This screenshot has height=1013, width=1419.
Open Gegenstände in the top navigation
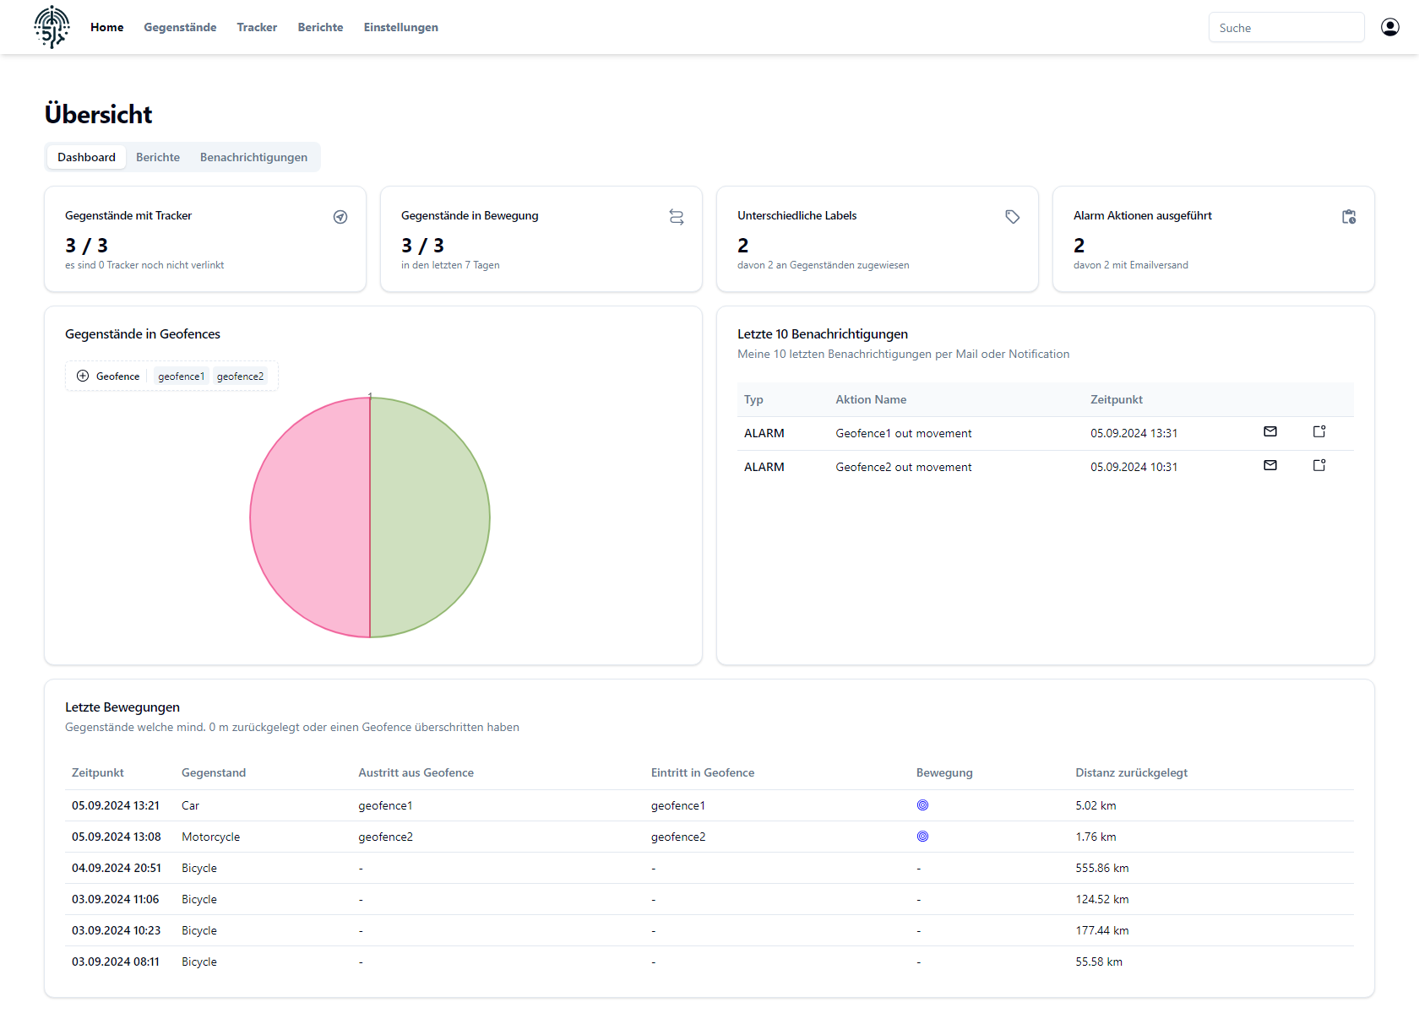pyautogui.click(x=180, y=27)
